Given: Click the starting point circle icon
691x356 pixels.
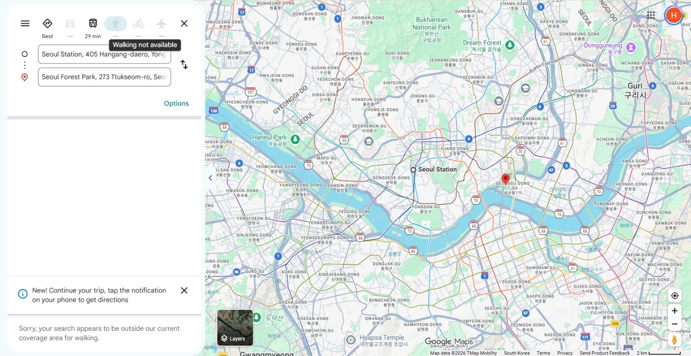Looking at the screenshot, I should click(25, 54).
